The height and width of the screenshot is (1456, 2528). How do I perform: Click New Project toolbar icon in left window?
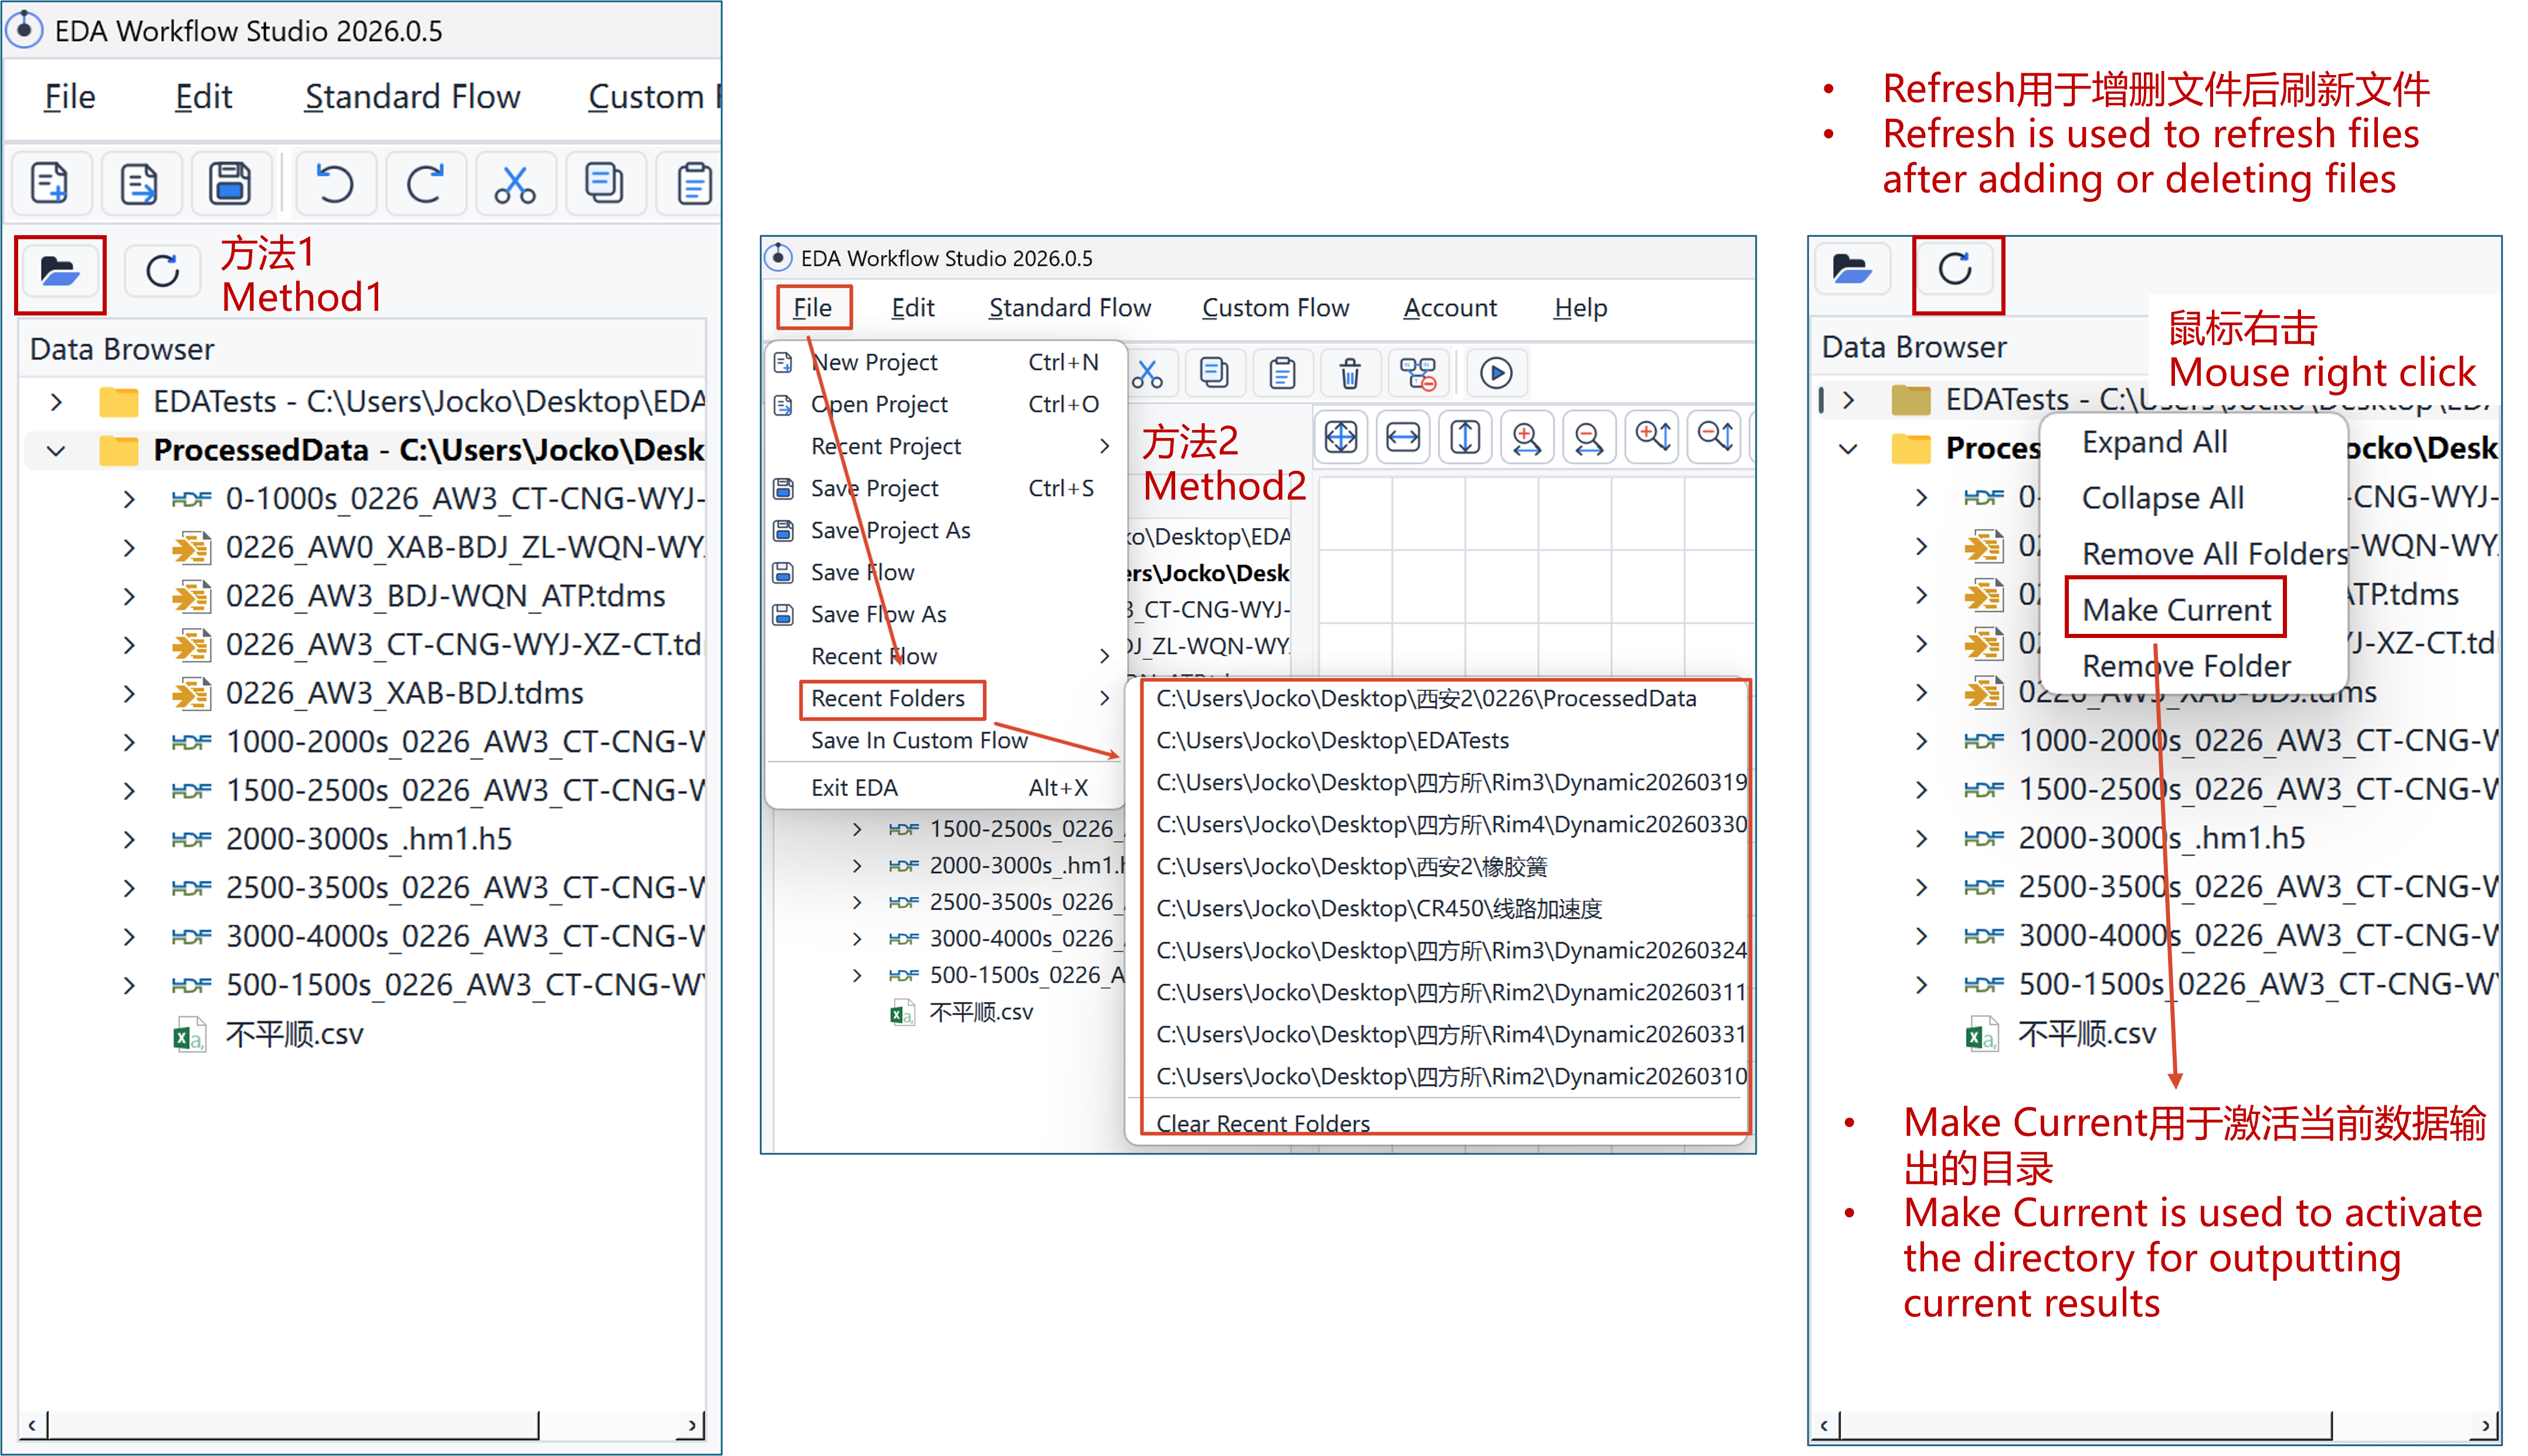[x=50, y=184]
